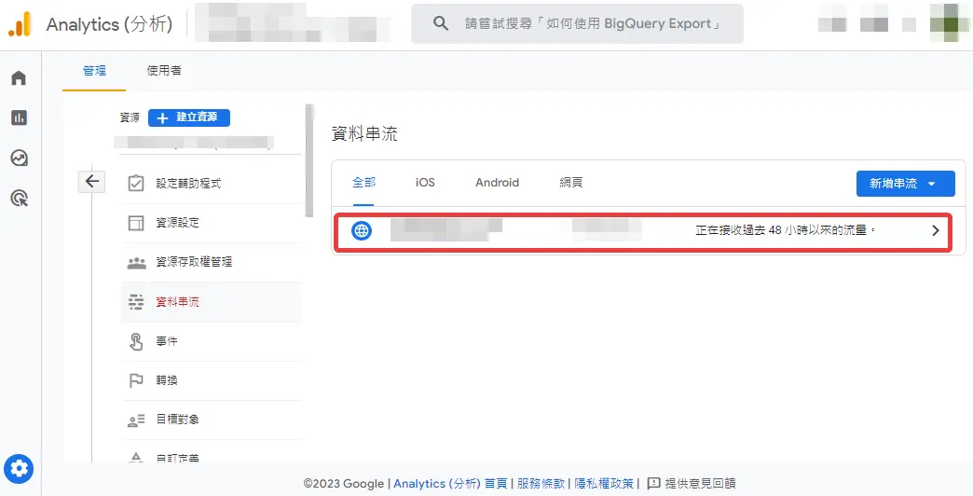This screenshot has width=973, height=496.
Task: Switch to the 管理 tab
Action: click(94, 71)
